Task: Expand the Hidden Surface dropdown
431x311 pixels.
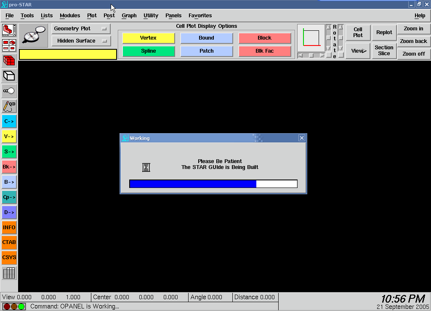Action: point(81,41)
